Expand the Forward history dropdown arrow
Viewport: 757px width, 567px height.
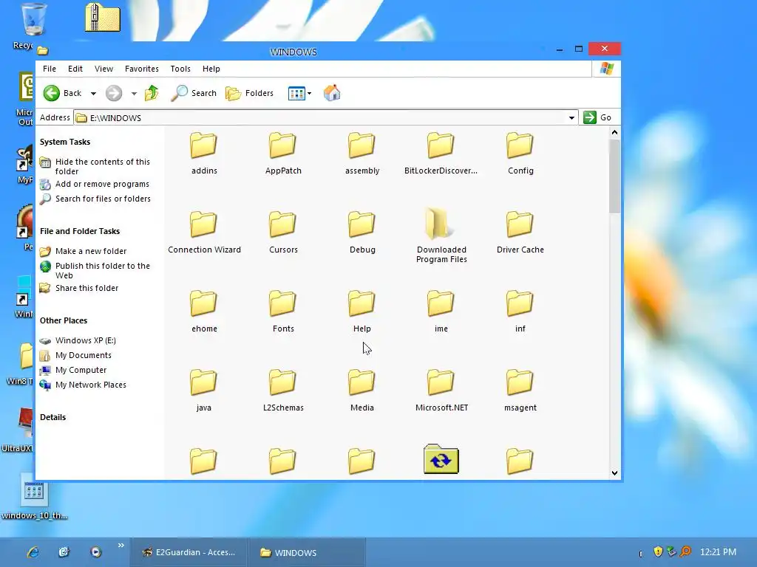pos(134,94)
